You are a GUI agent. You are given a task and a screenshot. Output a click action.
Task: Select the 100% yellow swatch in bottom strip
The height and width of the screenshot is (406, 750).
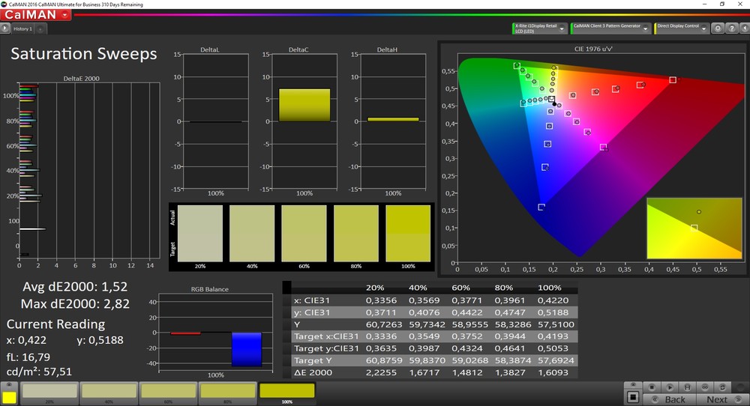click(286, 392)
